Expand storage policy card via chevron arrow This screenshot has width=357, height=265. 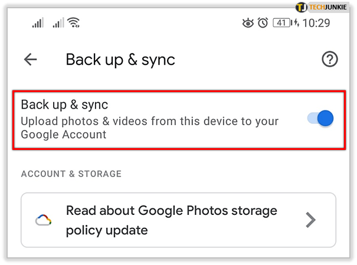tap(310, 220)
